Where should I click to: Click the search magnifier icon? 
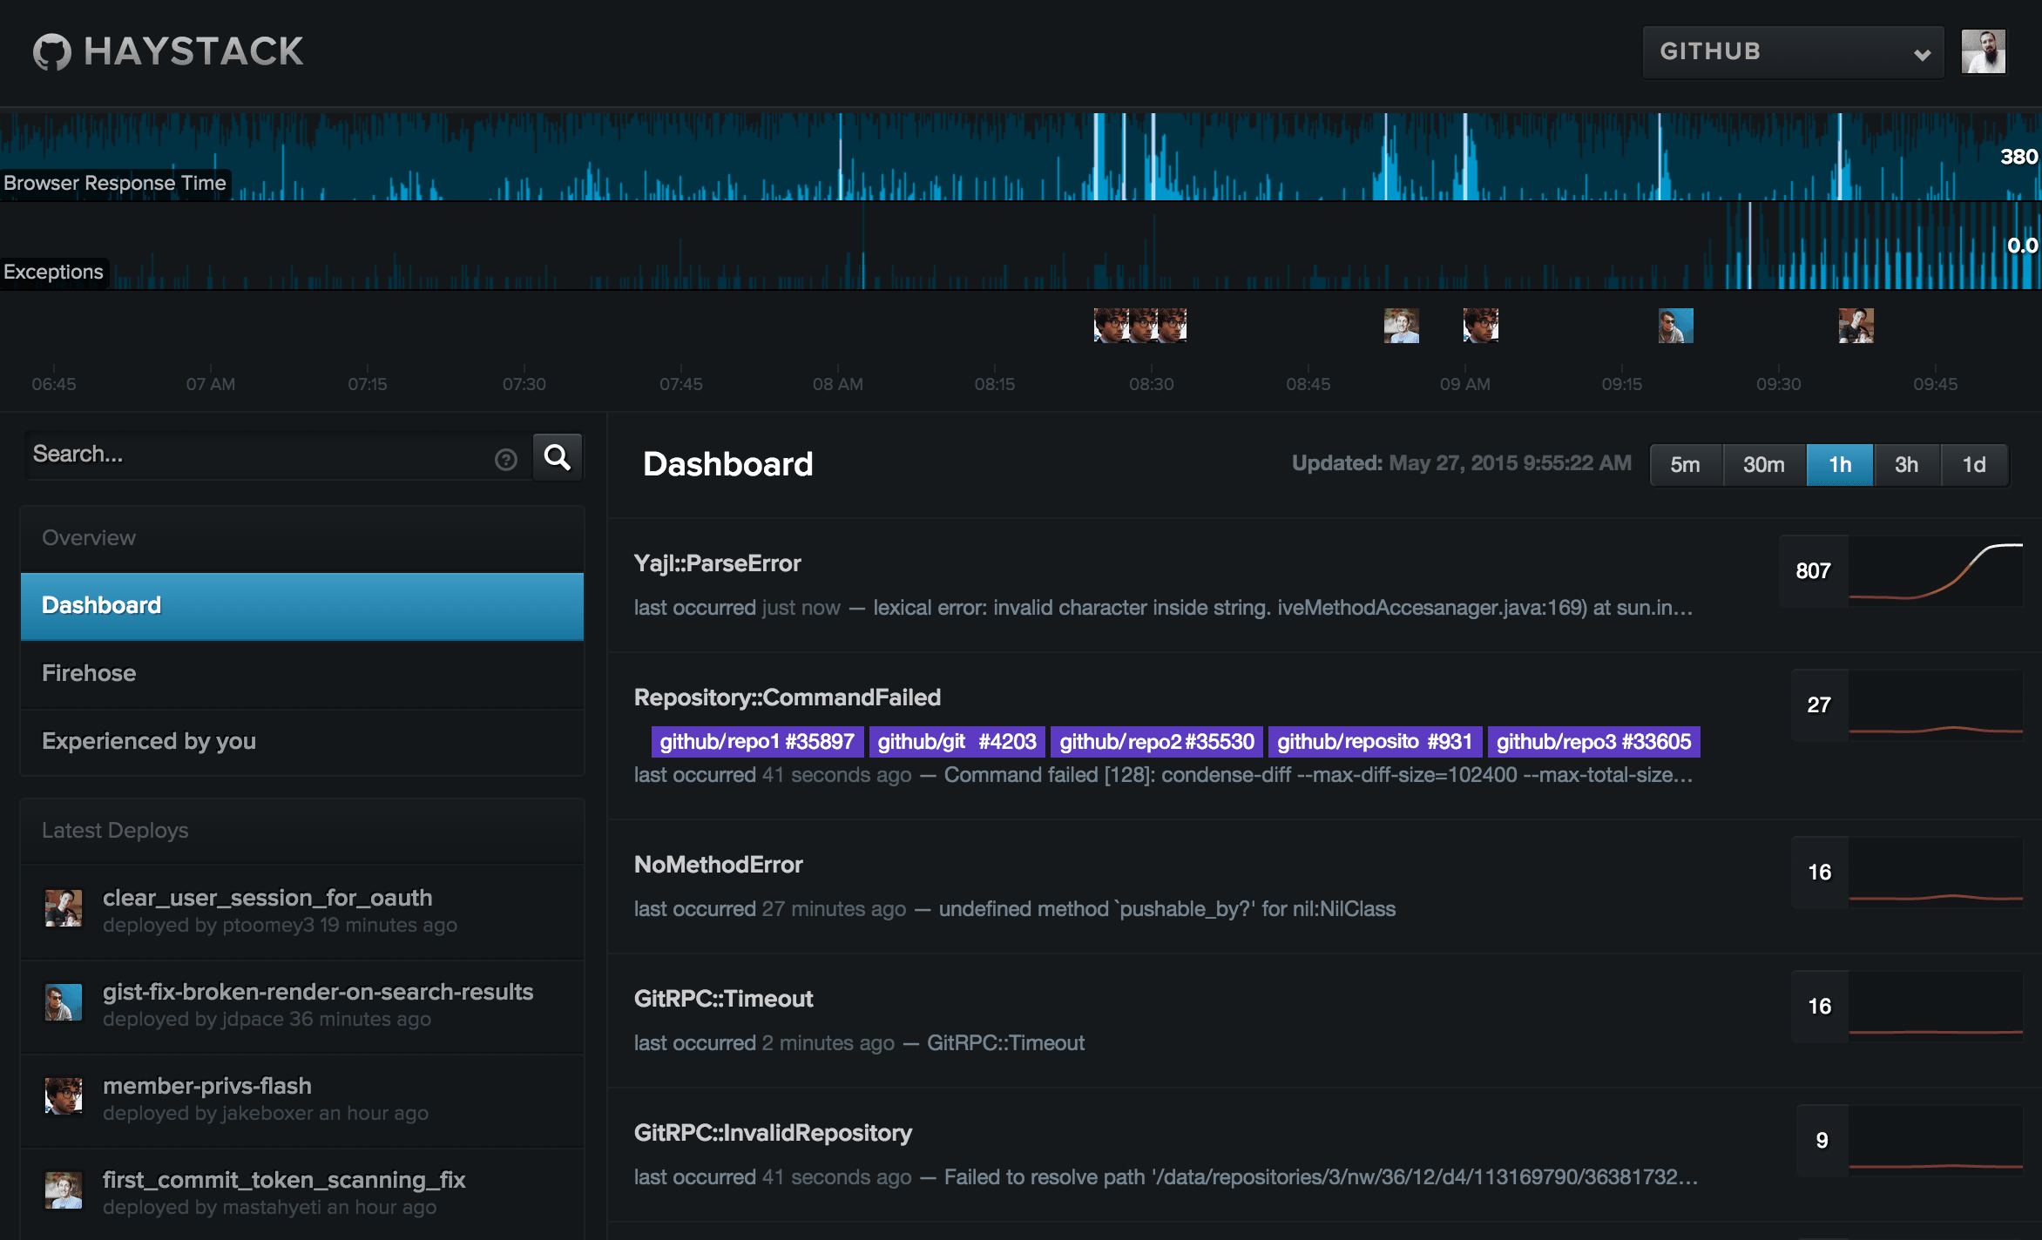[557, 455]
